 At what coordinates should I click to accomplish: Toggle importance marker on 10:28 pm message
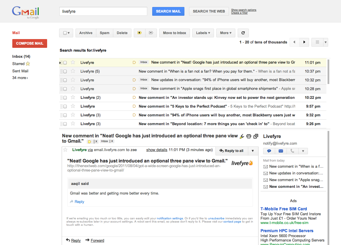(x=134, y=89)
